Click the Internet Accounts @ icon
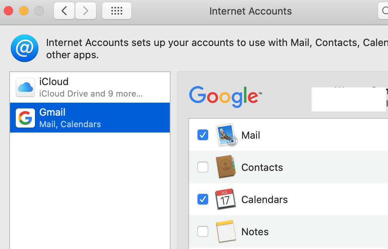This screenshot has width=388, height=249. click(25, 48)
